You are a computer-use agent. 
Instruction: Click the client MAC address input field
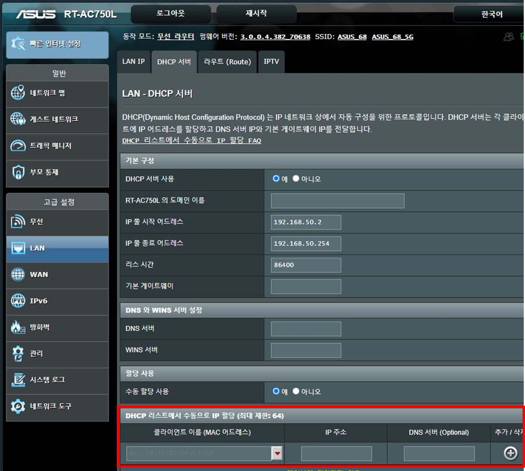pyautogui.click(x=199, y=453)
